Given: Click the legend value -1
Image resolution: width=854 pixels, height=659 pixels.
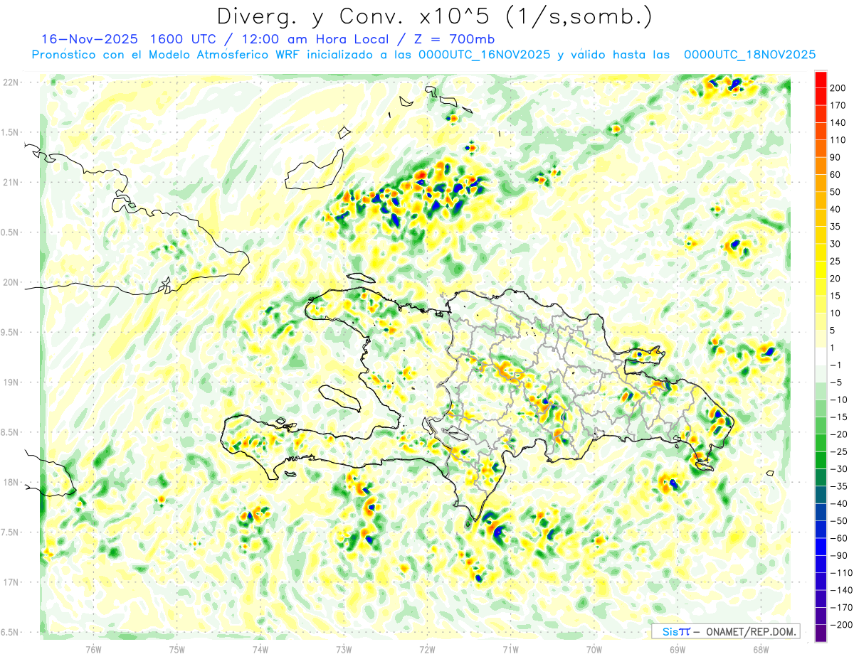Looking at the screenshot, I should pyautogui.click(x=836, y=365).
